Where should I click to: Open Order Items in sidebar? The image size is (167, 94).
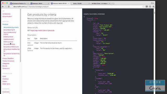pos(6,84)
